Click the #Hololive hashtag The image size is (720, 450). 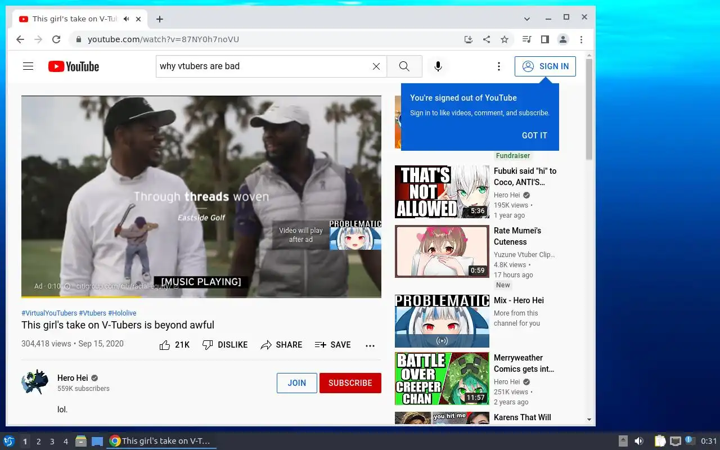click(122, 313)
